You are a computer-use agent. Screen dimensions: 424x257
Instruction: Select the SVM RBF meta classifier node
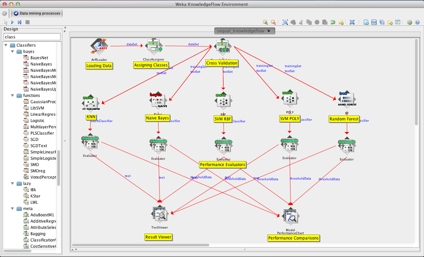(x=223, y=100)
